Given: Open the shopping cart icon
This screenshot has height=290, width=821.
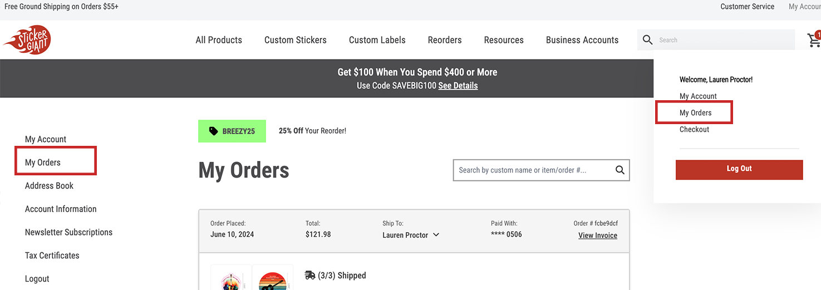Looking at the screenshot, I should [814, 40].
